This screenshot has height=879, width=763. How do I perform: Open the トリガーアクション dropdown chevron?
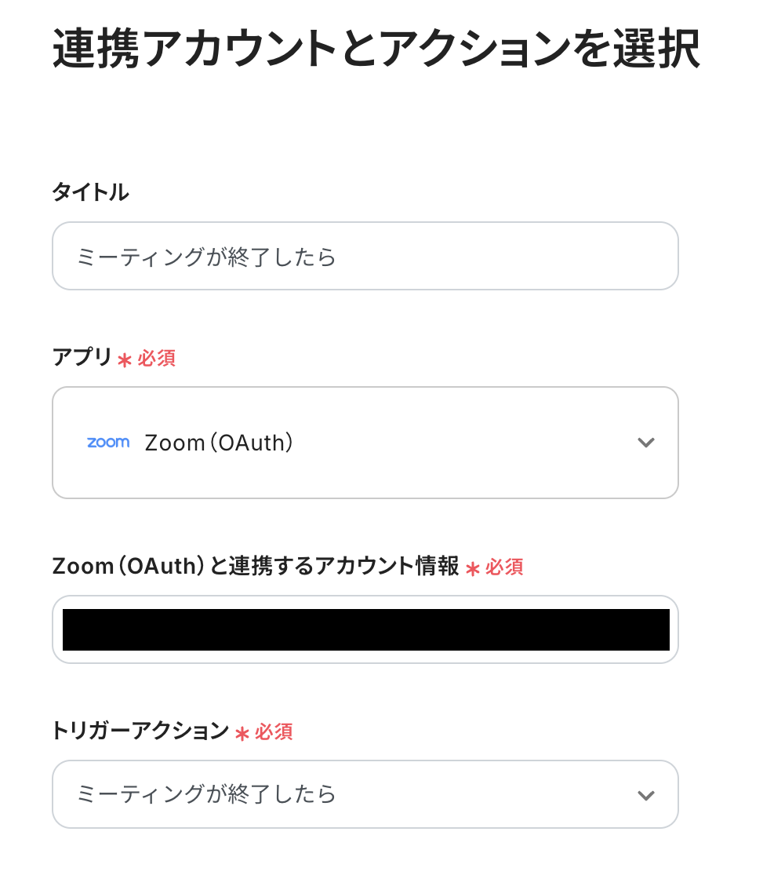(x=645, y=795)
